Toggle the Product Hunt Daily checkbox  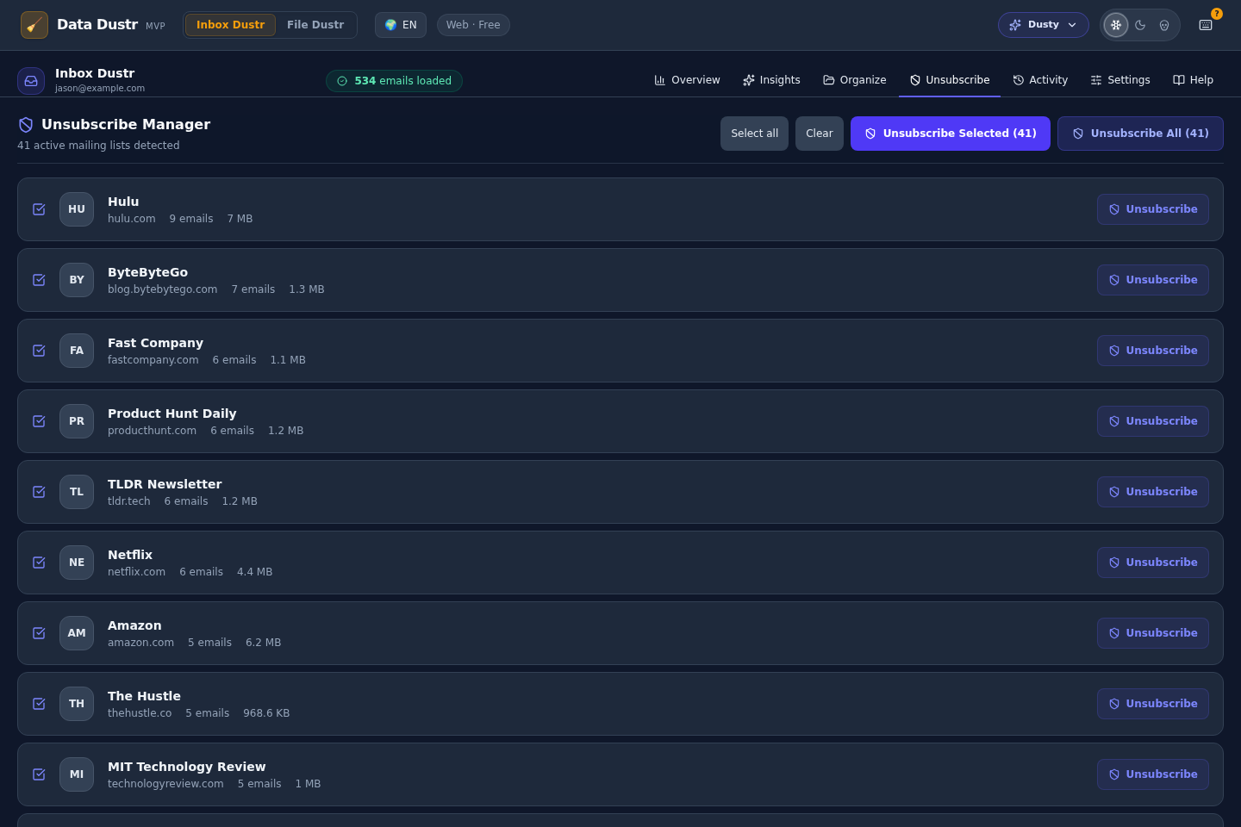coord(39,421)
